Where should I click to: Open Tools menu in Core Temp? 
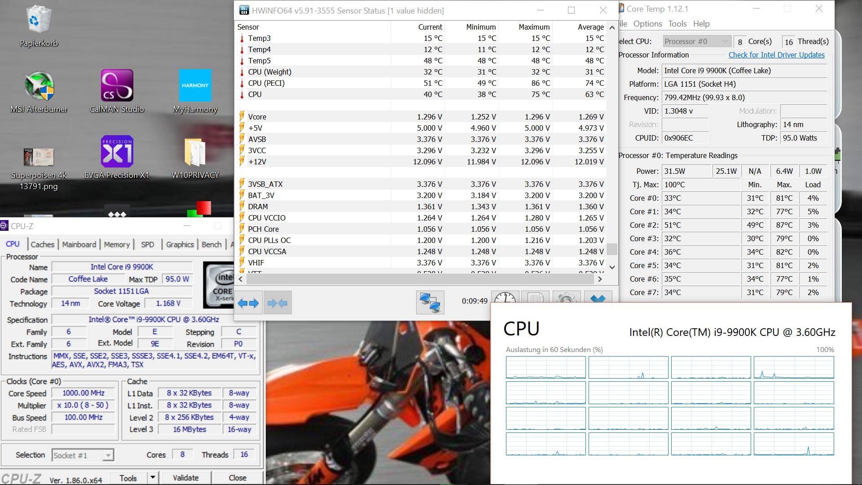click(677, 24)
